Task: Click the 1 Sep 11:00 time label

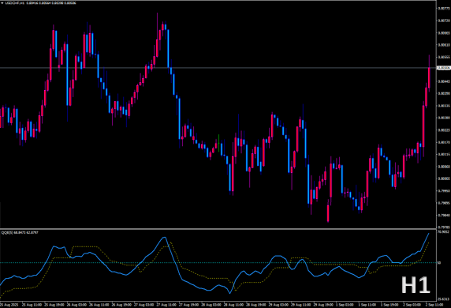Action: click(x=367, y=305)
